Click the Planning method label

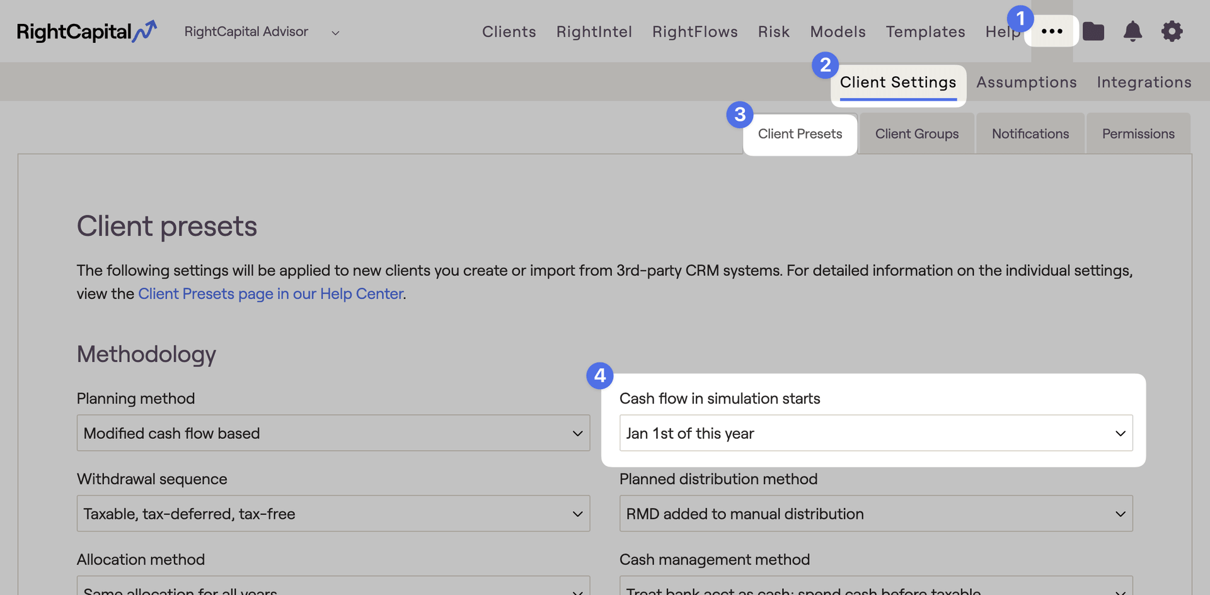[x=135, y=399]
